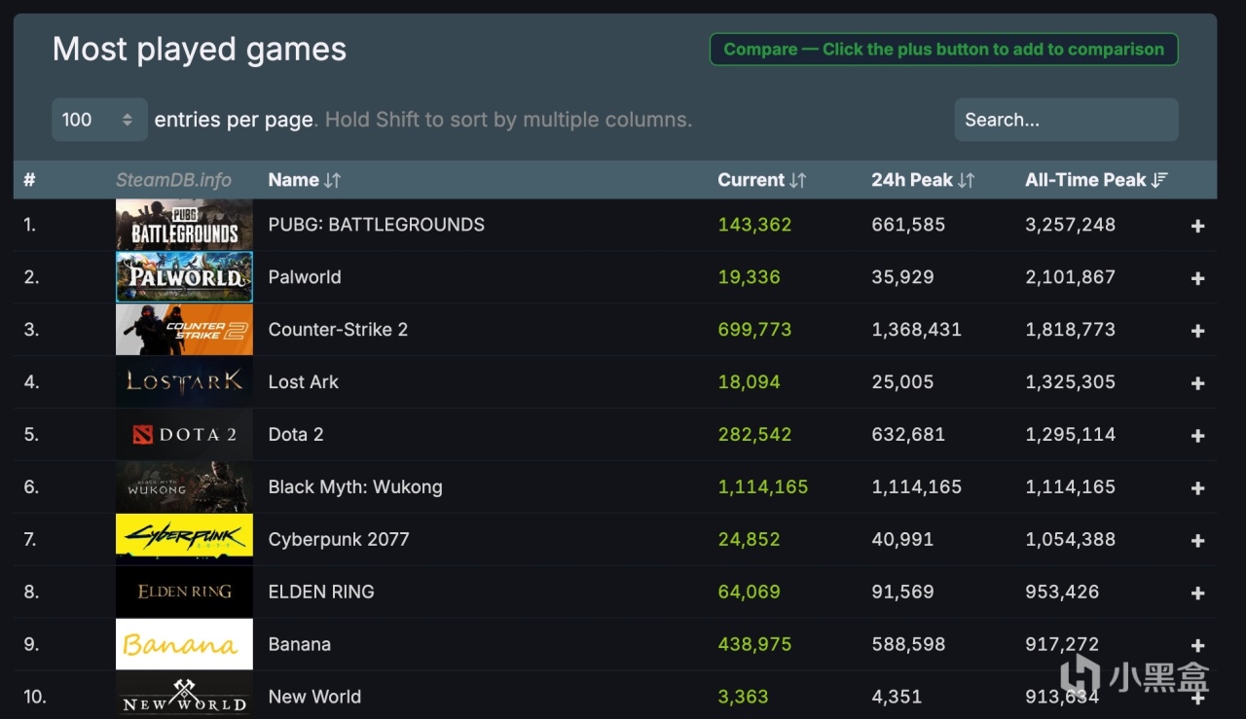The height and width of the screenshot is (719, 1246).
Task: Open Cyberpunk 2077 yellow thumbnail
Action: [184, 540]
